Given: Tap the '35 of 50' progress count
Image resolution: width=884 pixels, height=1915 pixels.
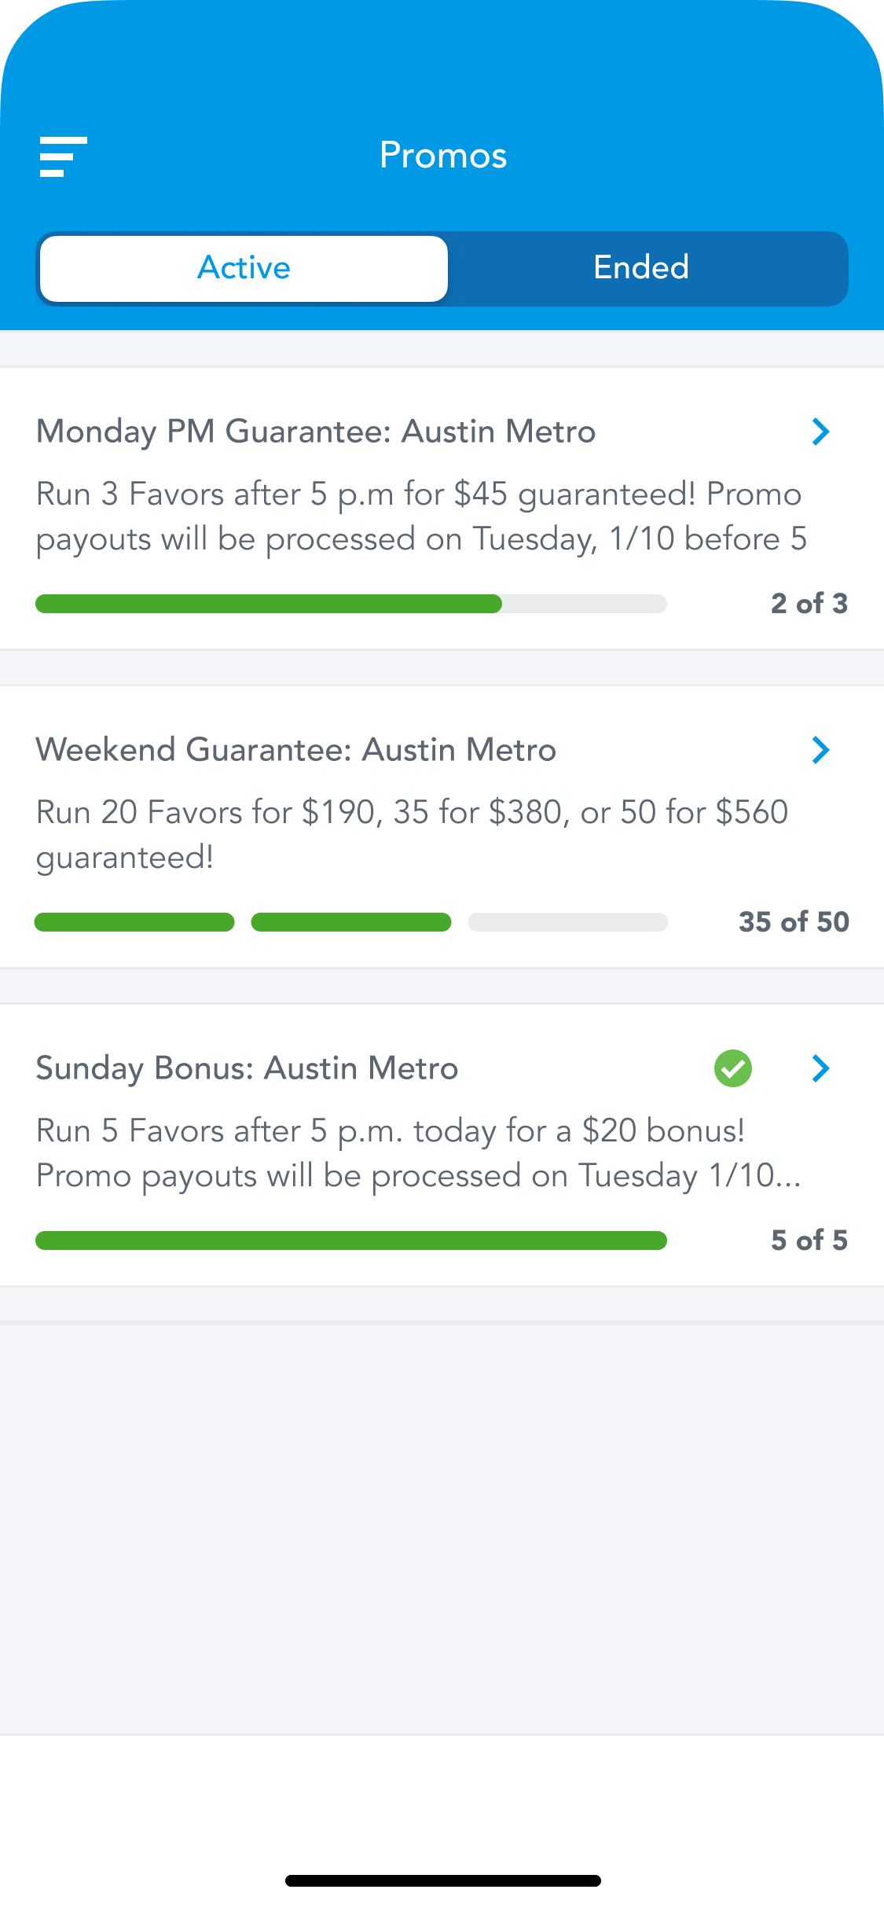Looking at the screenshot, I should (x=794, y=922).
